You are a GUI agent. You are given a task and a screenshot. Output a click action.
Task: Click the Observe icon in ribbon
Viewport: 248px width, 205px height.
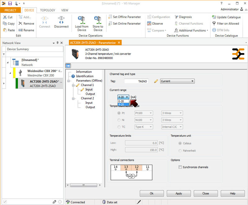149,24
